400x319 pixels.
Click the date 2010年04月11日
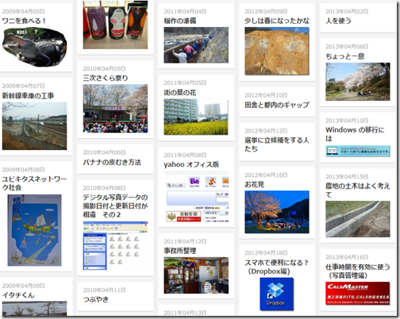[104, 290]
